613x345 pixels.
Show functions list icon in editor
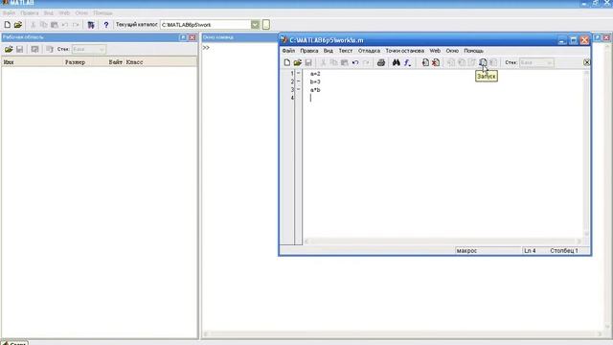click(x=407, y=62)
